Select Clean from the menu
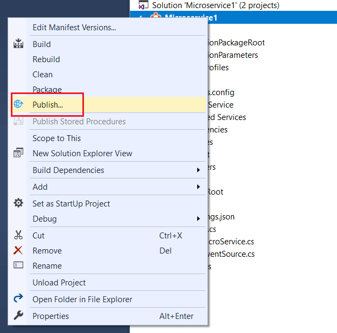 pyautogui.click(x=42, y=75)
